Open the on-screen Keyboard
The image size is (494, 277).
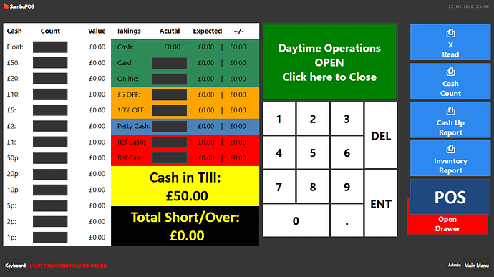coord(15,266)
